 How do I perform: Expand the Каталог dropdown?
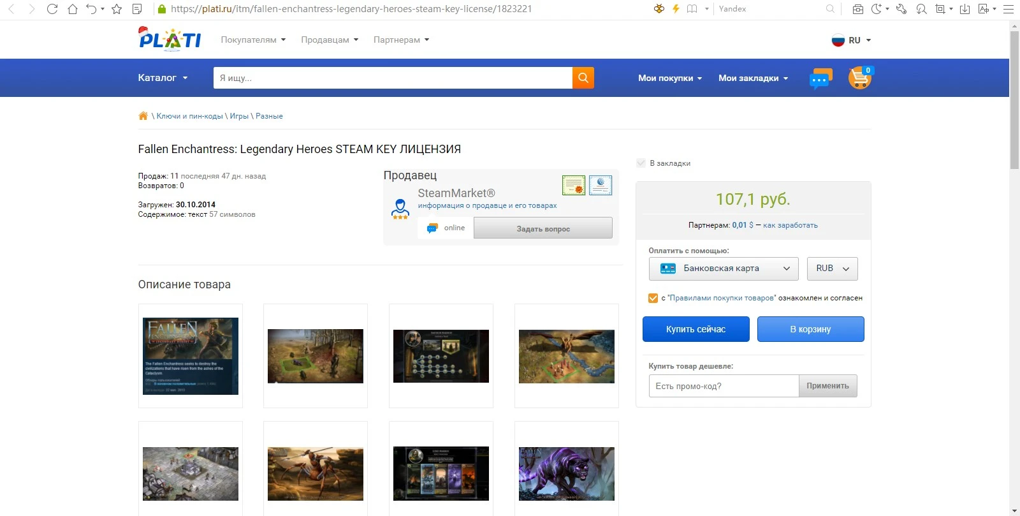[163, 78]
